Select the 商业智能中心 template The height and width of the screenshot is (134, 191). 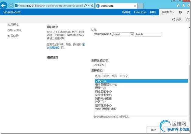click(141, 91)
